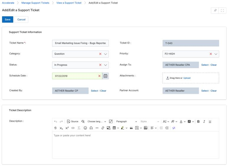Open find and replace in the editor
Viewport: 228px width, 166px height.
83,122
